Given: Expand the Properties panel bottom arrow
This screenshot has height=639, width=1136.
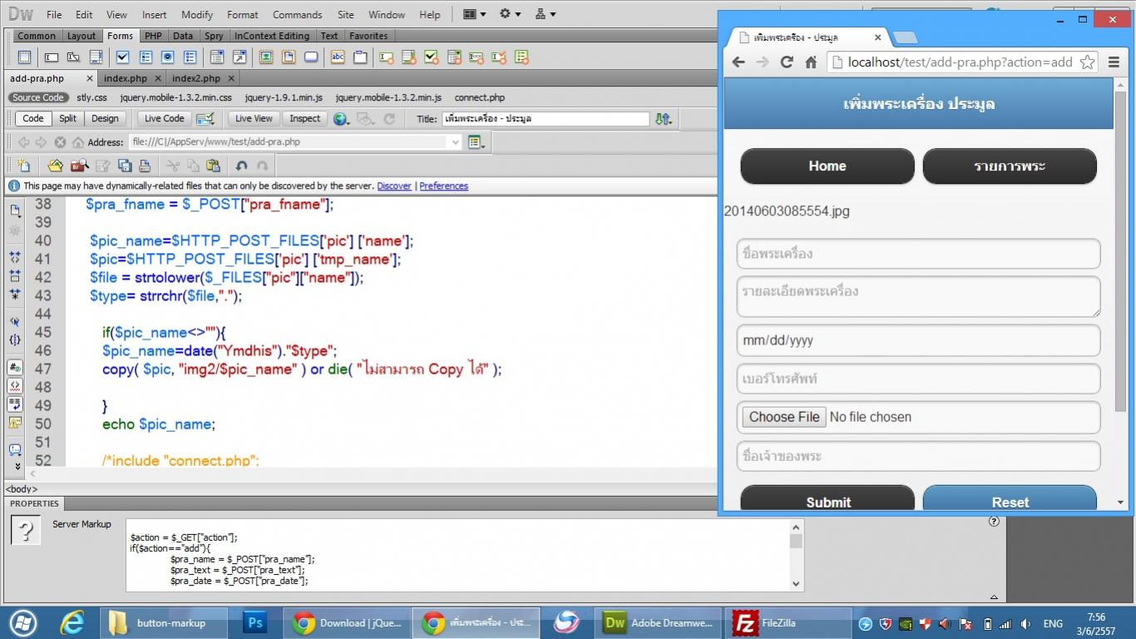Looking at the screenshot, I should click(994, 597).
